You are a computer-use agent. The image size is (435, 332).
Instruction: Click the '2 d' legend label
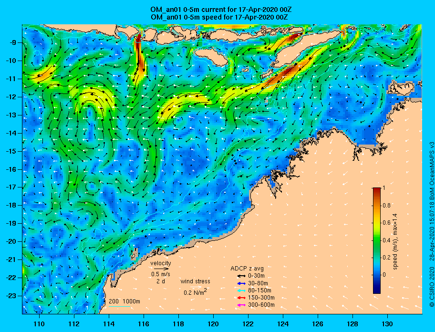coord(161,281)
